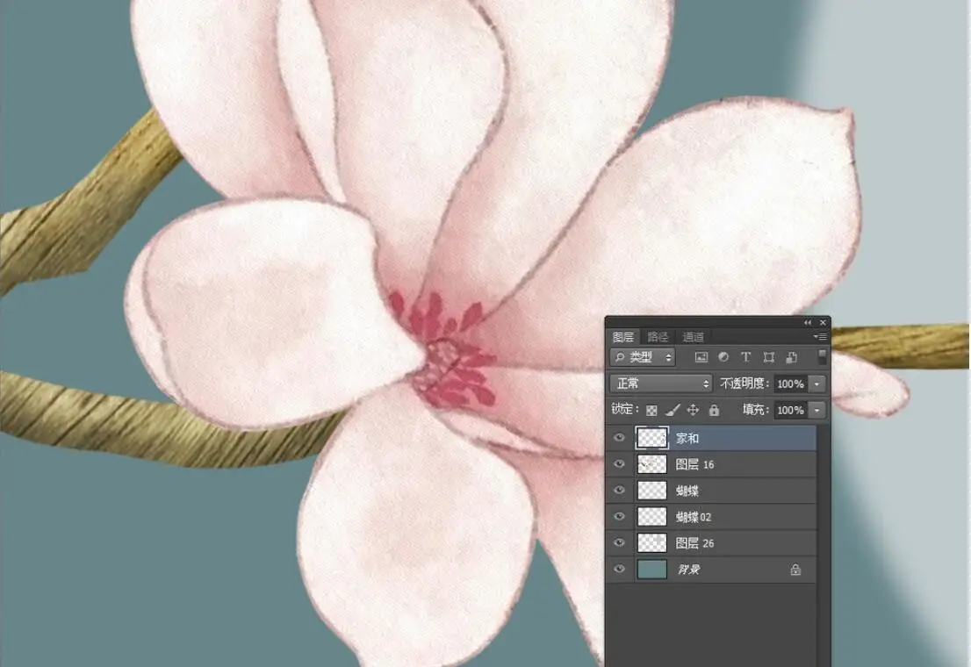Select the layer named 蝴蝶 02

click(712, 517)
